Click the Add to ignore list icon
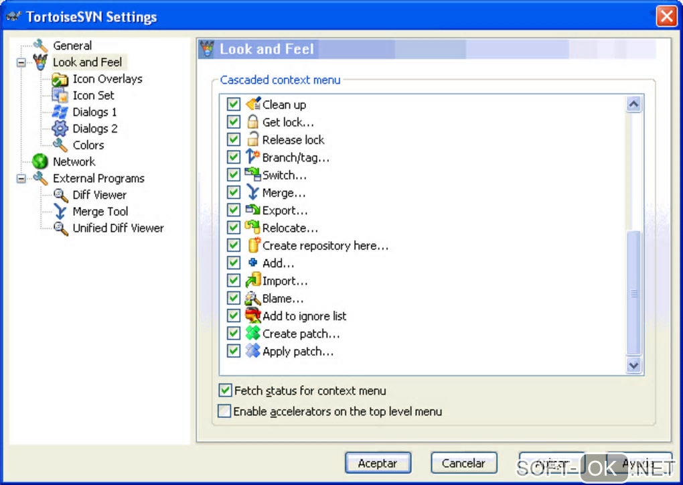Viewport: 683px width, 485px height. 253,316
